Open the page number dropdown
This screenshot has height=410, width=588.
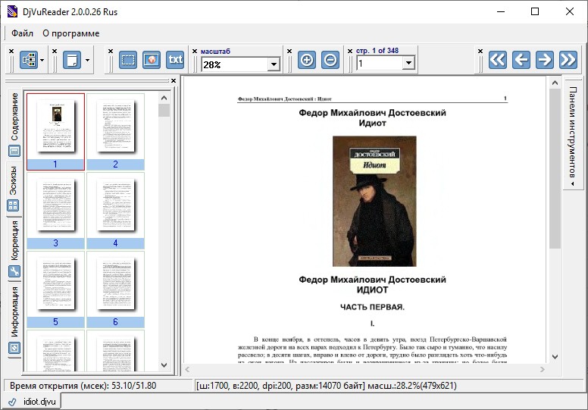coord(409,64)
